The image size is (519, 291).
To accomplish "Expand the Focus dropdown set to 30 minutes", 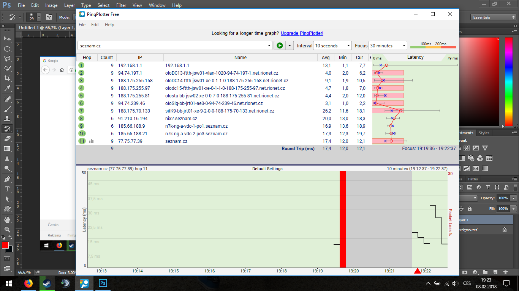I will [x=388, y=46].
